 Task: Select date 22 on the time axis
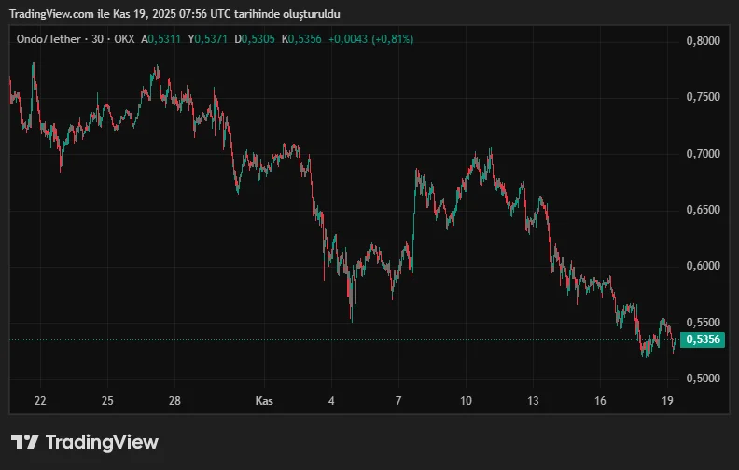tap(40, 401)
